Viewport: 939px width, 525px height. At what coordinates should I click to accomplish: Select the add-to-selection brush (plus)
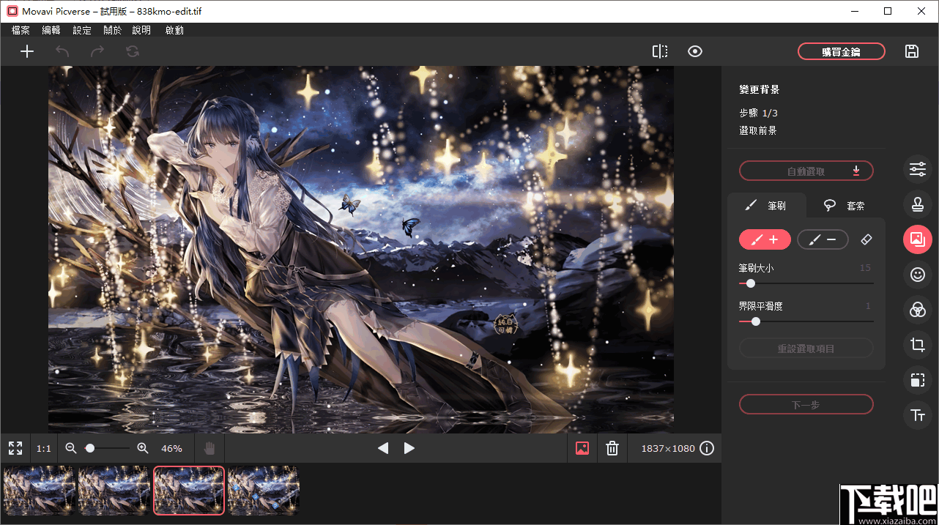[765, 239]
